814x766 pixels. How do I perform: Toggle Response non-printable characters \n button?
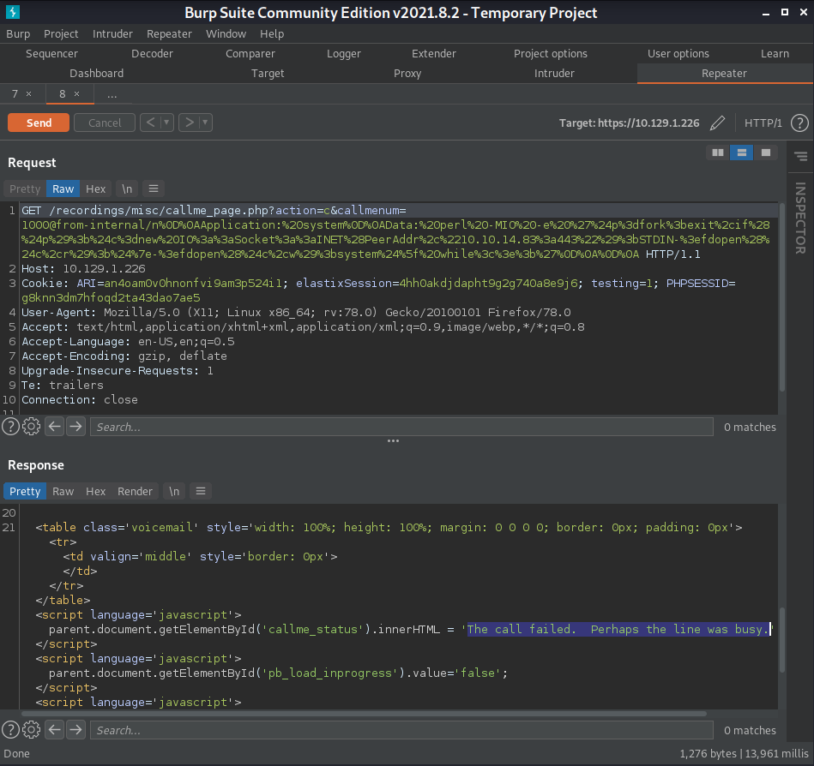(174, 491)
